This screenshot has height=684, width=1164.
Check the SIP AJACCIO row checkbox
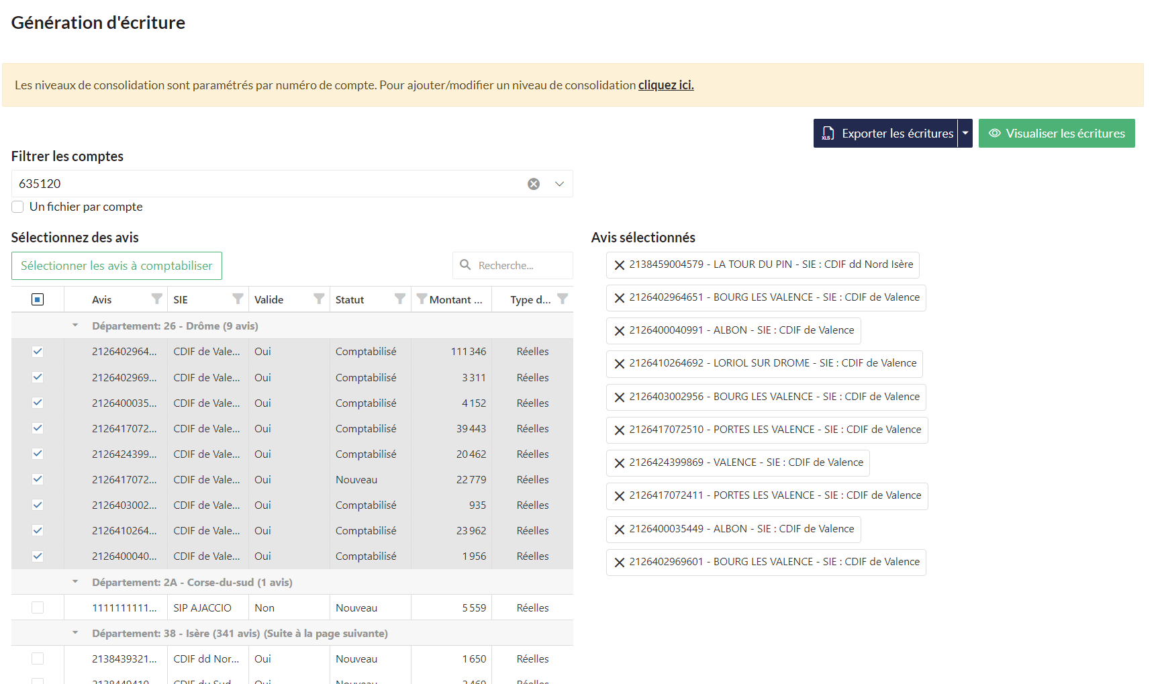pyautogui.click(x=38, y=607)
